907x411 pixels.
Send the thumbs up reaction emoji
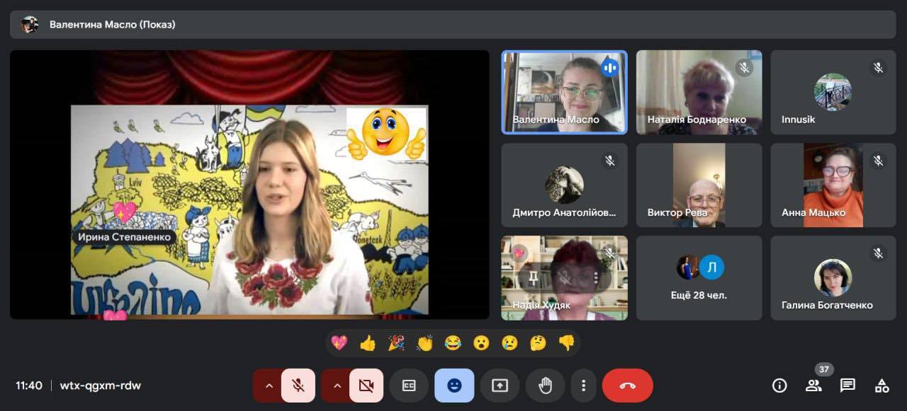click(x=368, y=343)
